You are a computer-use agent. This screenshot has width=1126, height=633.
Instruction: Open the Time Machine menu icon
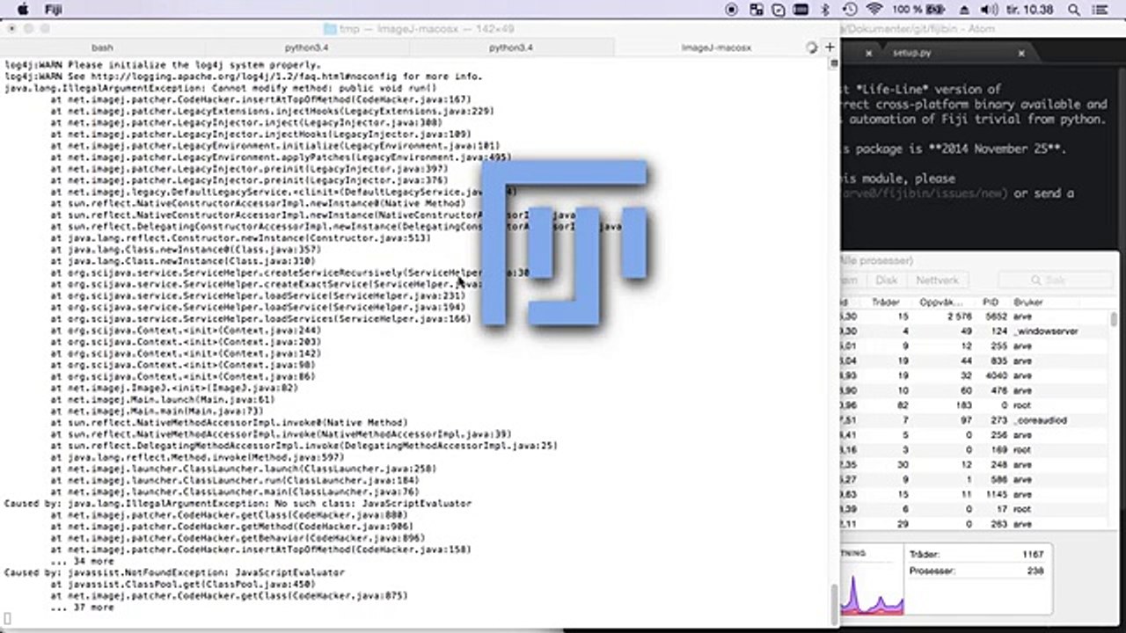point(849,10)
